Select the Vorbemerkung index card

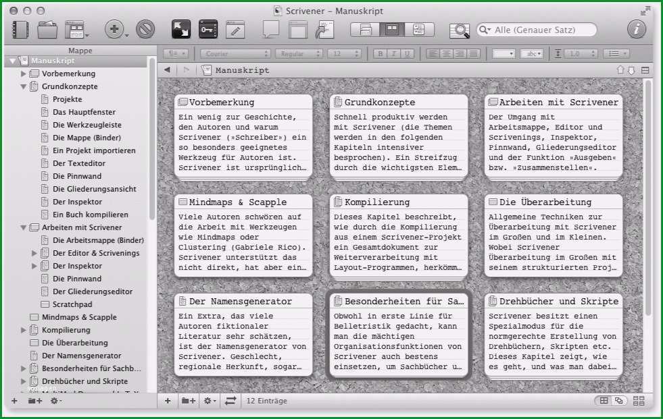tap(243, 136)
